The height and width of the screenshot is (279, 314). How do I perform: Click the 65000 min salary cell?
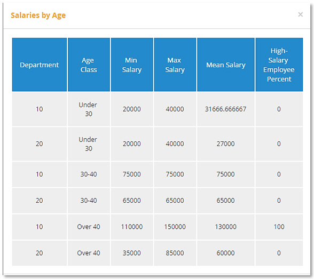click(132, 201)
